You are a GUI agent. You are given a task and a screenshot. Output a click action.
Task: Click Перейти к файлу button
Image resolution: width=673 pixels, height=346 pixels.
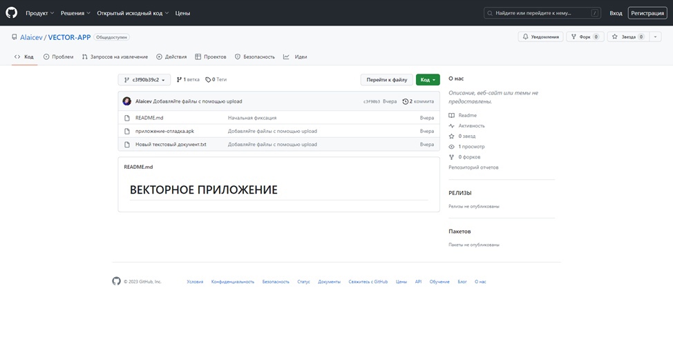click(387, 80)
